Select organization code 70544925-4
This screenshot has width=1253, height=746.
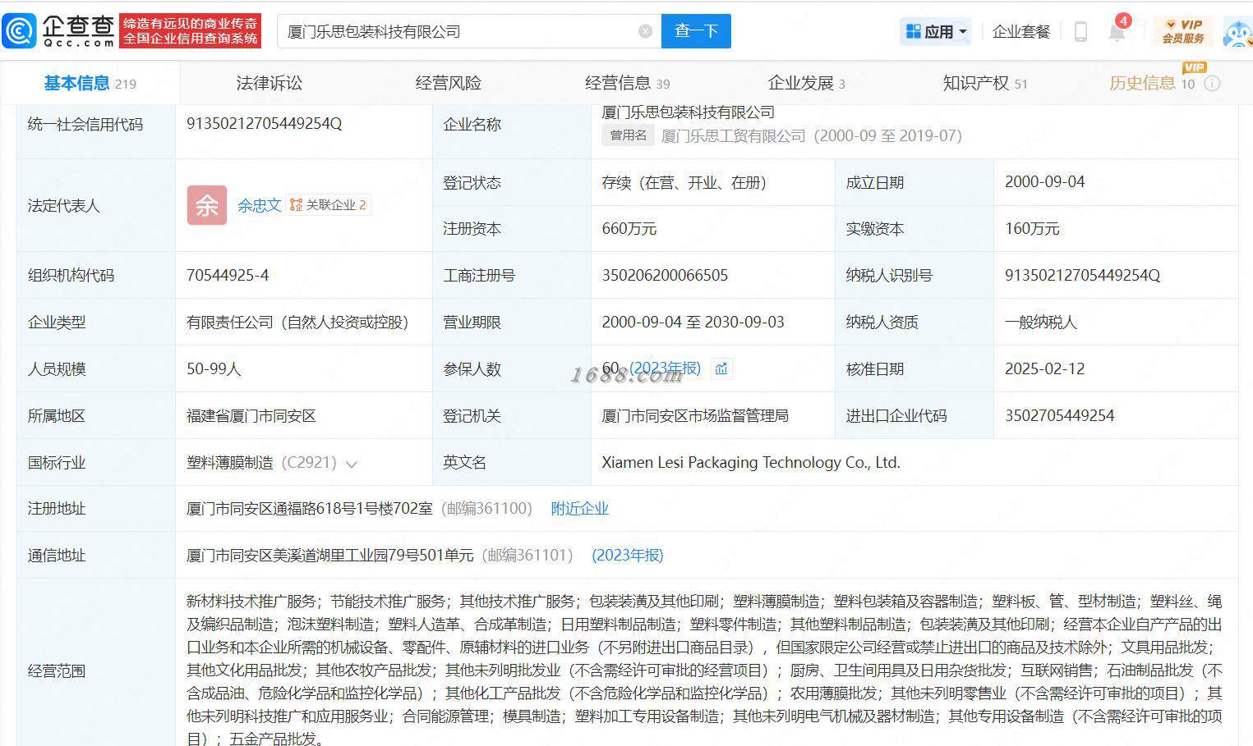228,276
